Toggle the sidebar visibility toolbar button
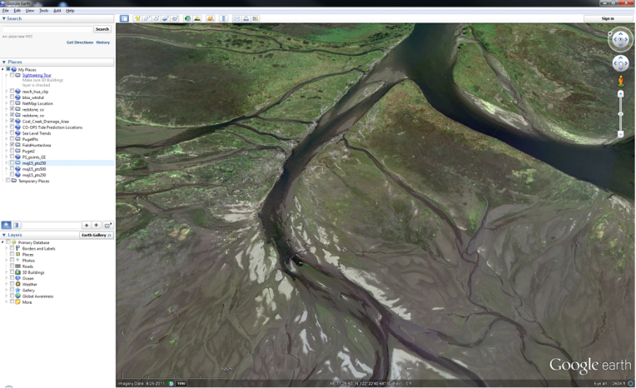This screenshot has width=636, height=388. 124,18
